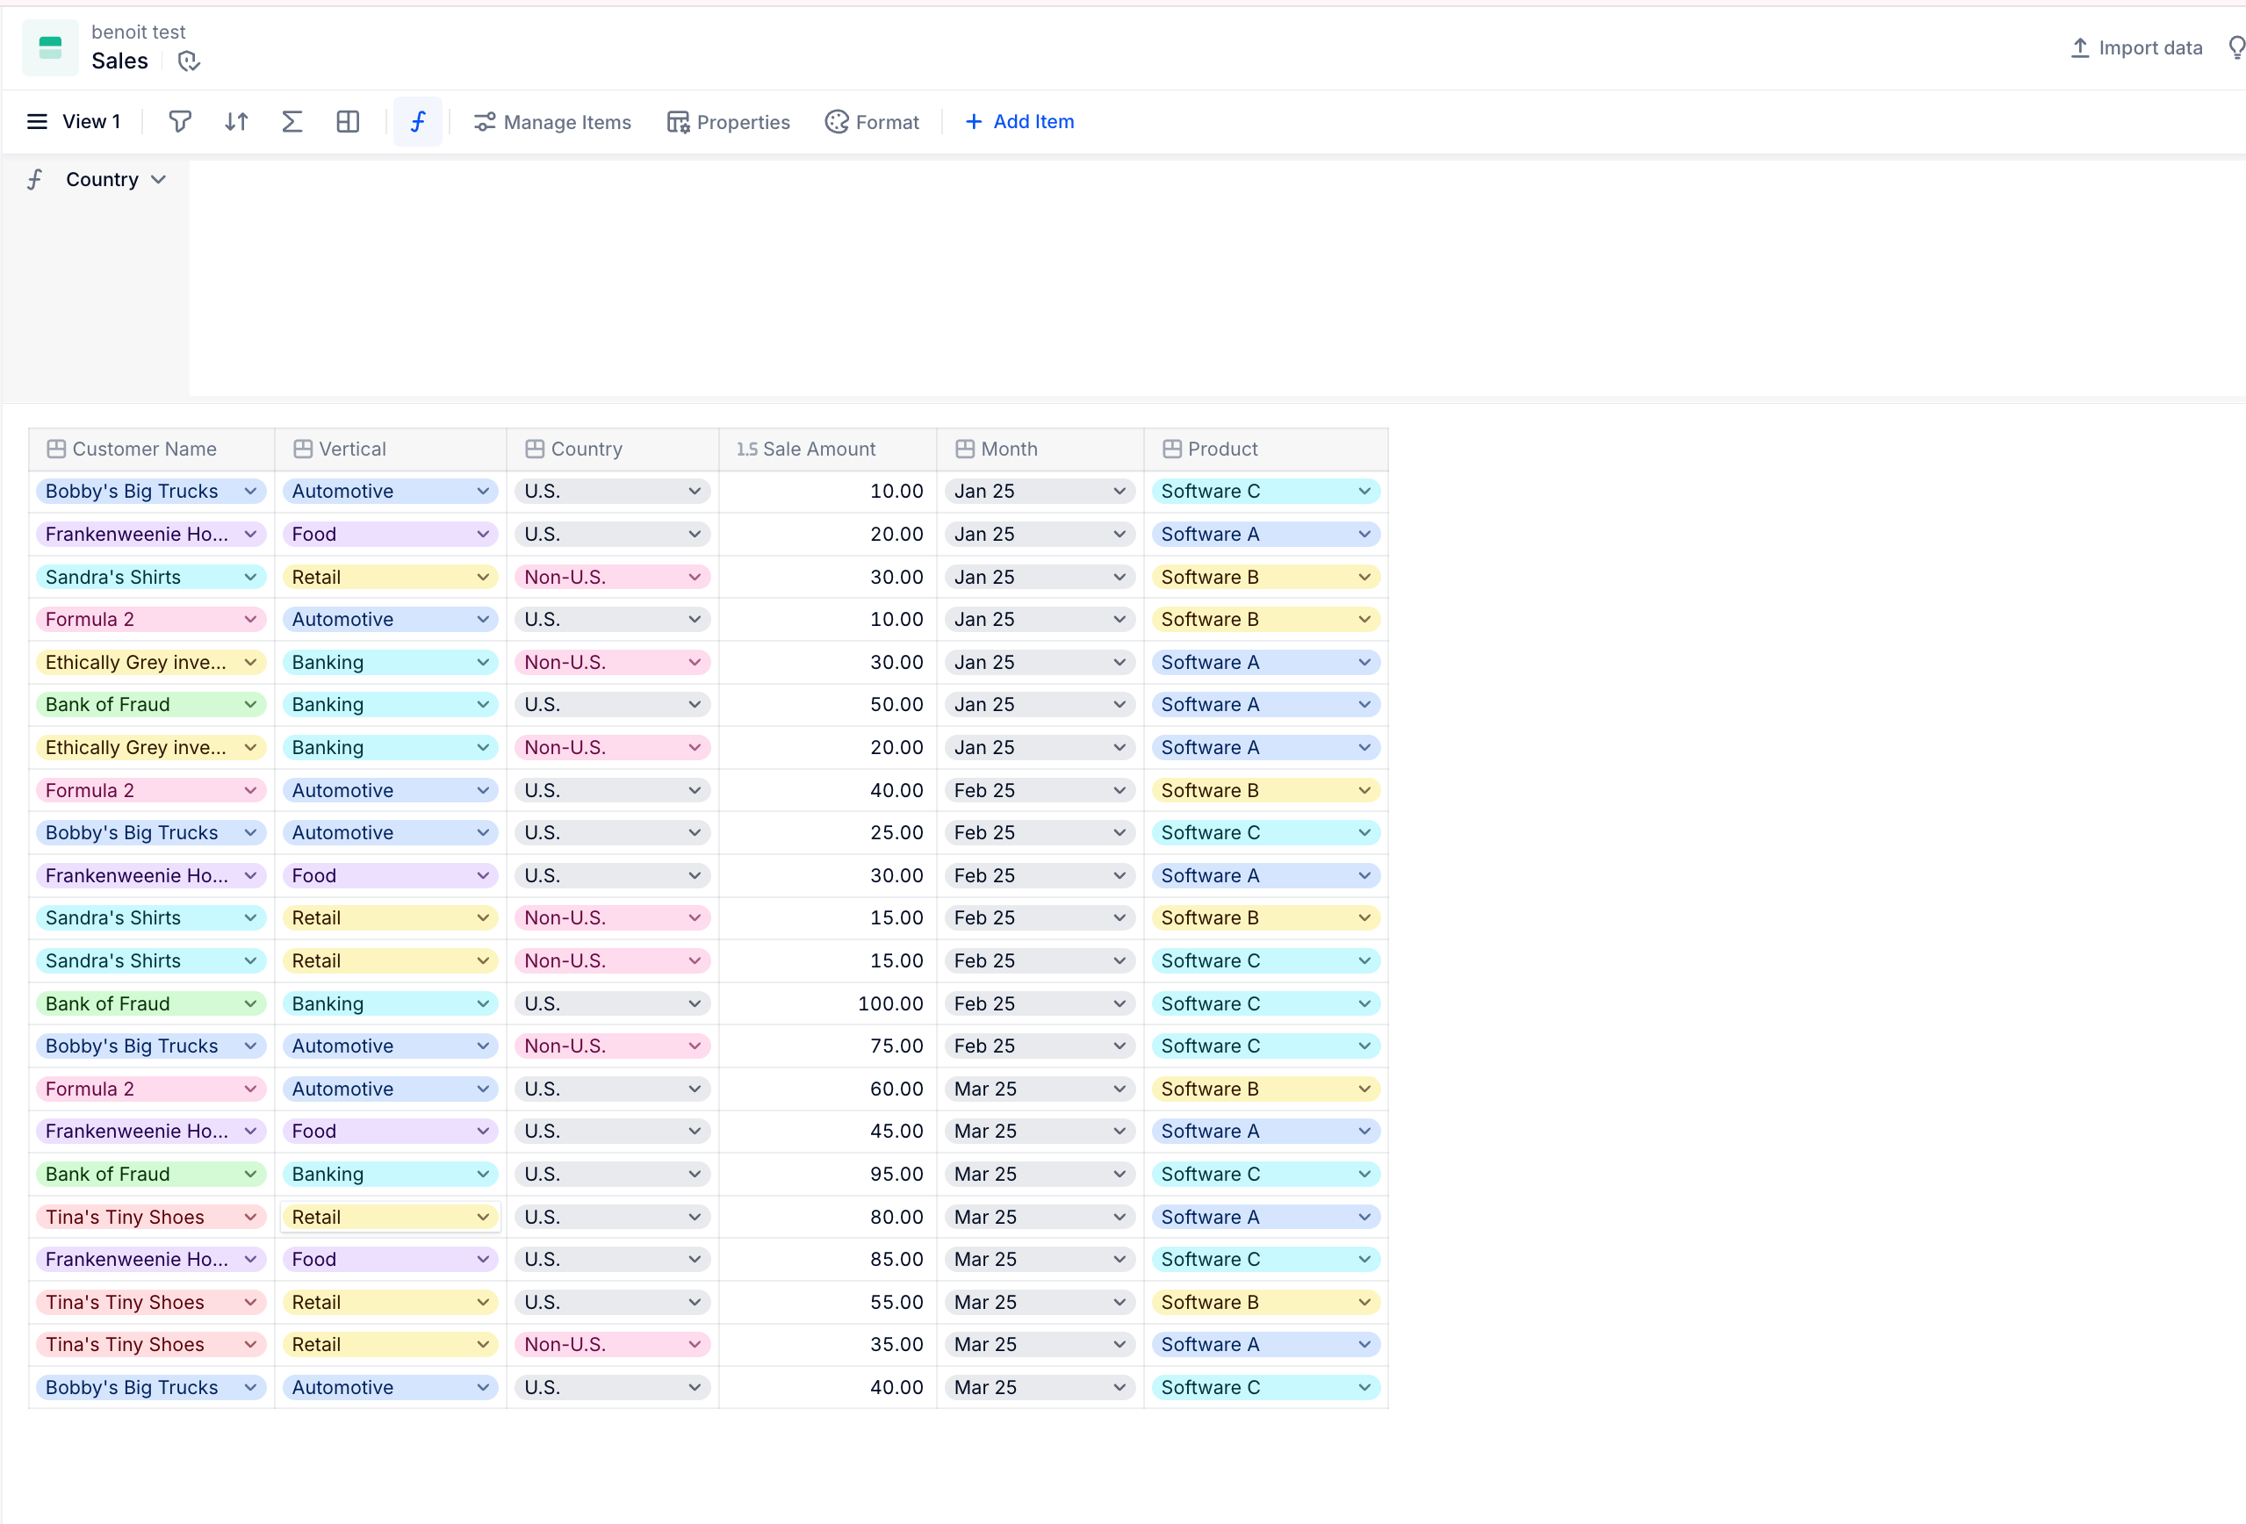The width and height of the screenshot is (2246, 1524).
Task: Select the 60.00 sale amount cell
Action: (x=827, y=1089)
